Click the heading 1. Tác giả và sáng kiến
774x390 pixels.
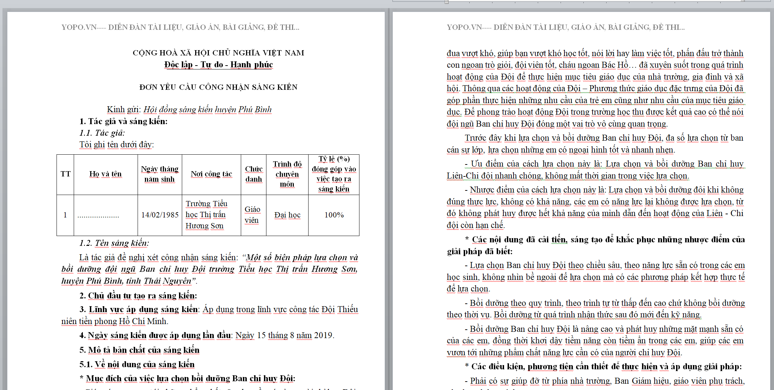(124, 121)
